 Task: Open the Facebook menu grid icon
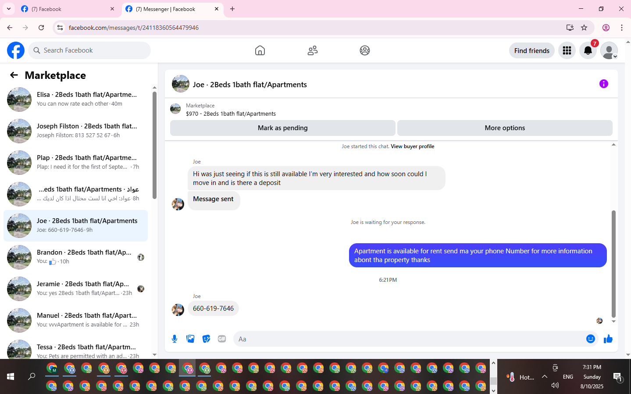click(x=567, y=50)
